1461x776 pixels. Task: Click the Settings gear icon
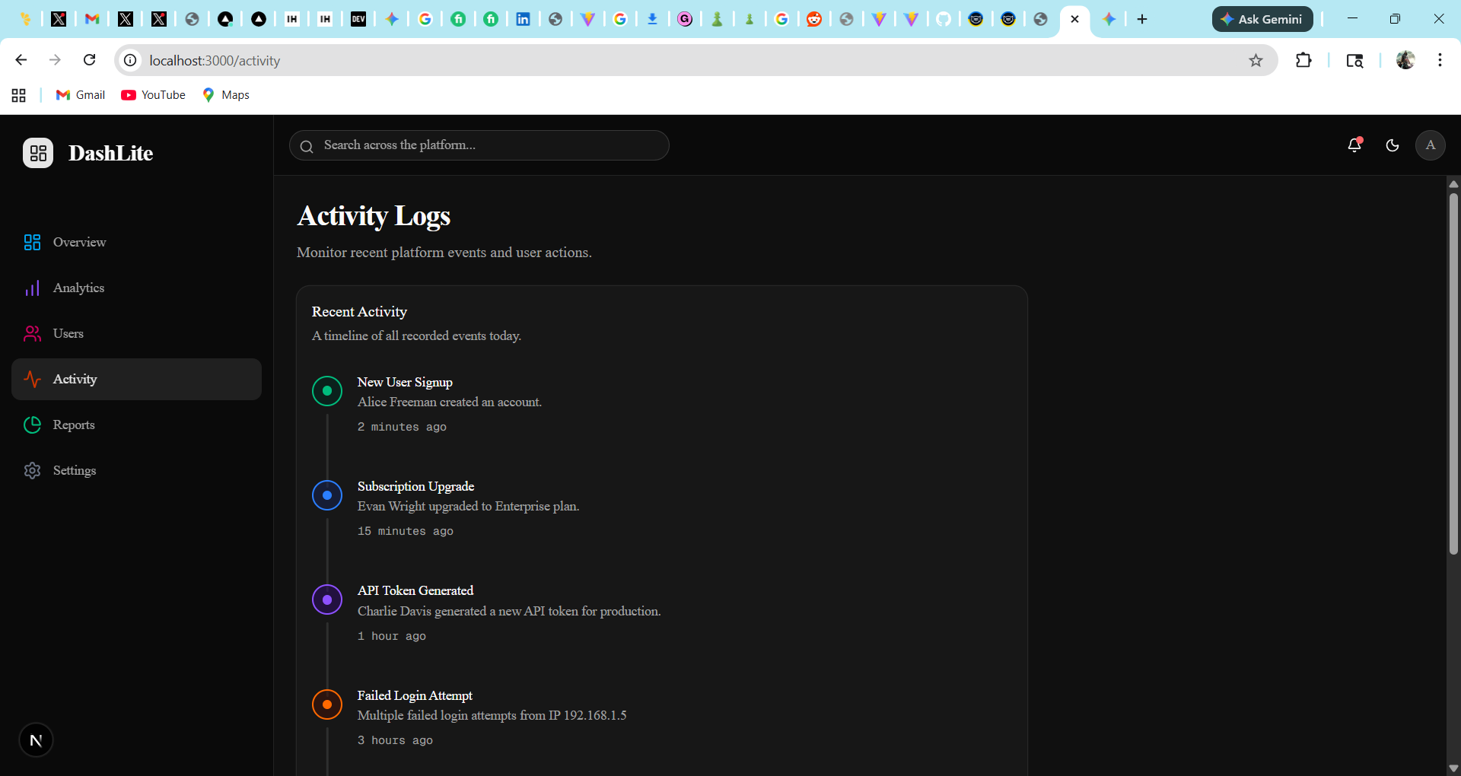pos(32,470)
